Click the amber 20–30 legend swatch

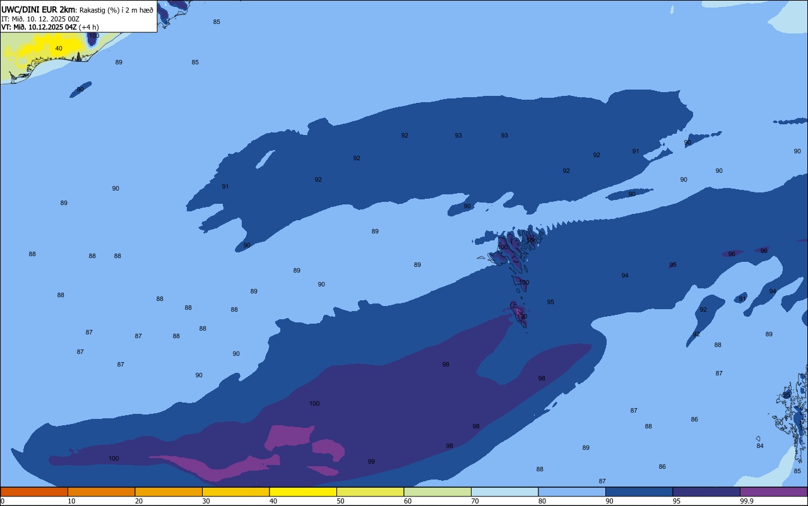click(x=169, y=491)
